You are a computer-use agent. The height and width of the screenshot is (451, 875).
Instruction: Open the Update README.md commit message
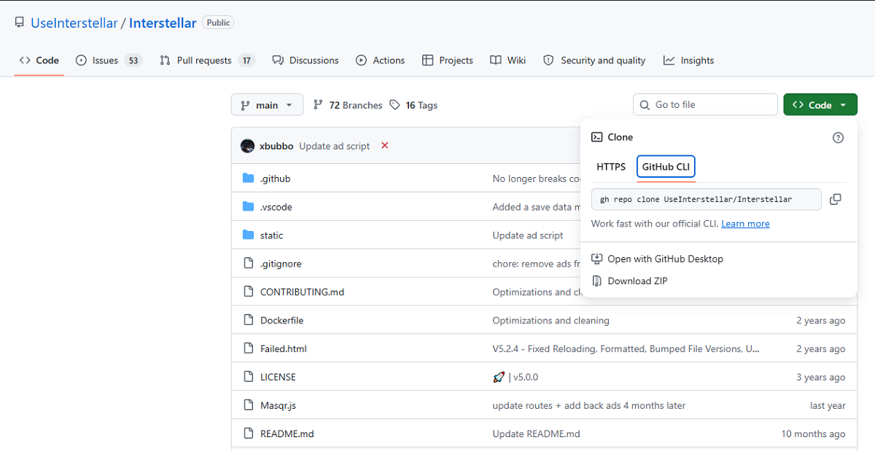(x=536, y=434)
